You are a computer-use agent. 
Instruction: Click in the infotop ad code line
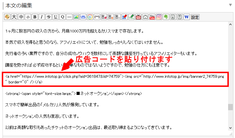115,76
